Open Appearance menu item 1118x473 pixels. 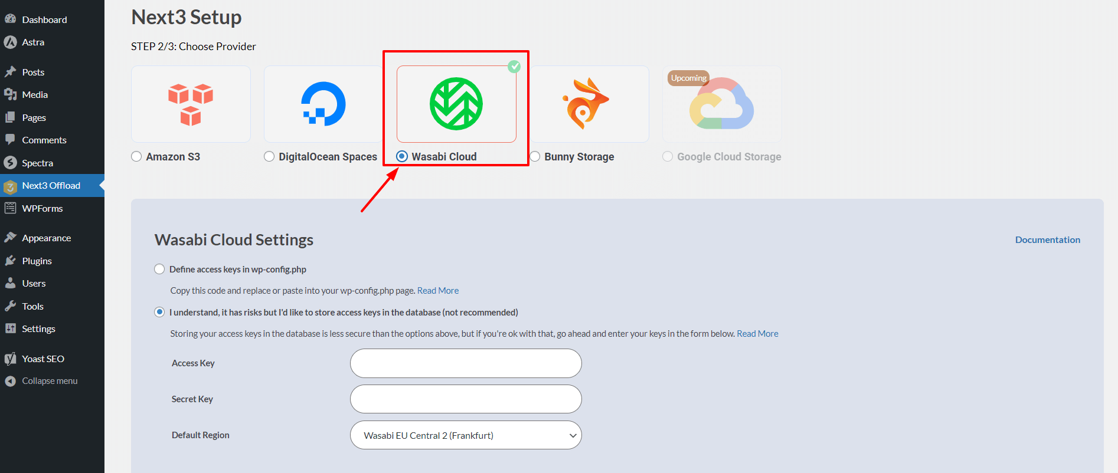pyautogui.click(x=52, y=238)
